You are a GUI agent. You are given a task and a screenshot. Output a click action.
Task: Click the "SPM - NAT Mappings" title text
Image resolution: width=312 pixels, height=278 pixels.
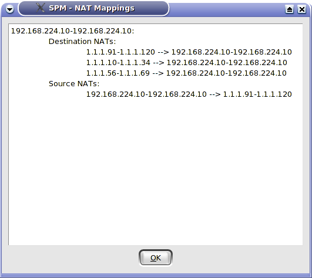[x=92, y=8]
